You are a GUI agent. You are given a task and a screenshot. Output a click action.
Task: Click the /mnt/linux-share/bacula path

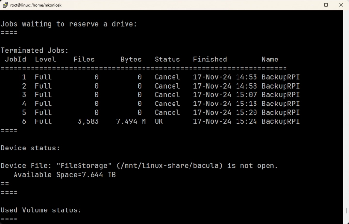169,166
